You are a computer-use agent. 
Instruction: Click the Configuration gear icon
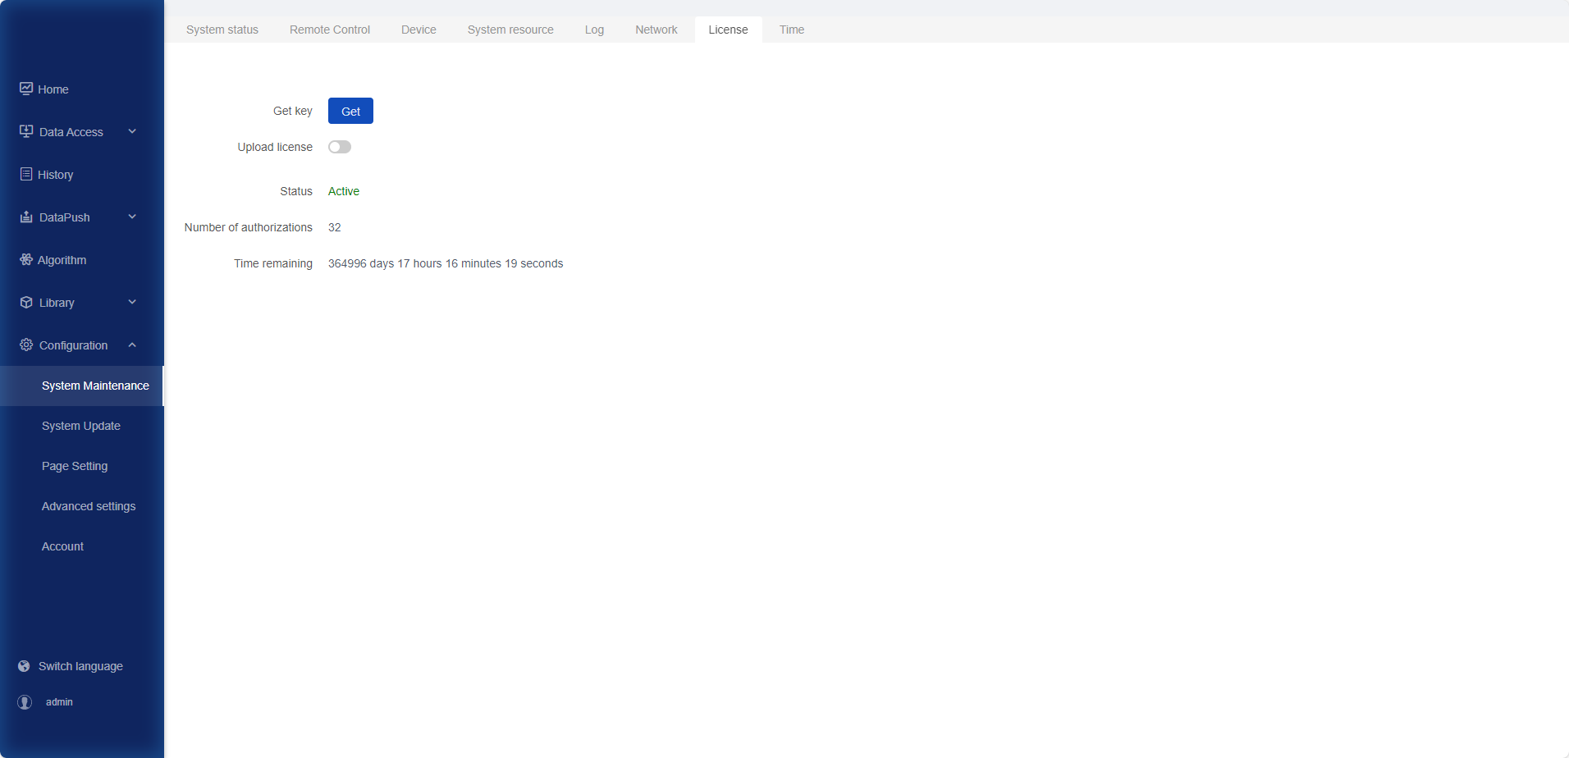(26, 345)
